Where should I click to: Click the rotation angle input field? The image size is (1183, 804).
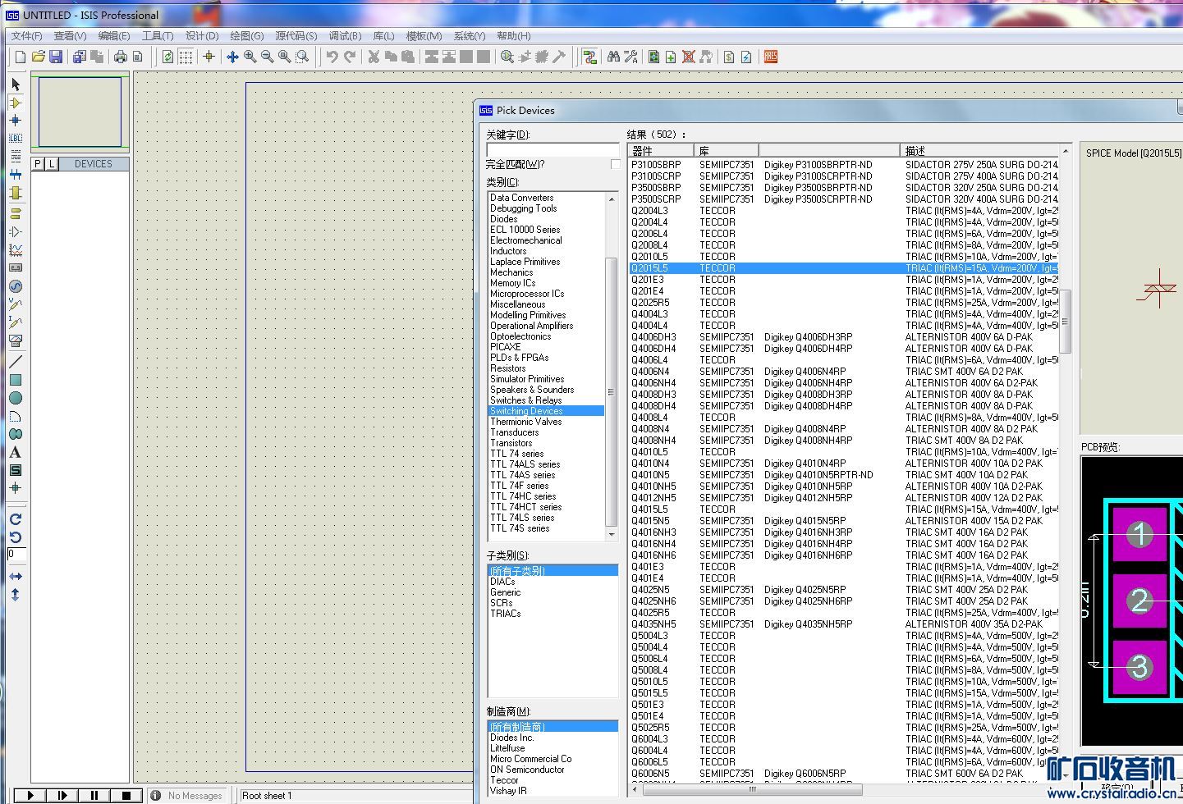(x=16, y=555)
